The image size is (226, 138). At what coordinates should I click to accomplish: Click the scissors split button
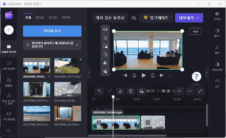tap(120, 91)
